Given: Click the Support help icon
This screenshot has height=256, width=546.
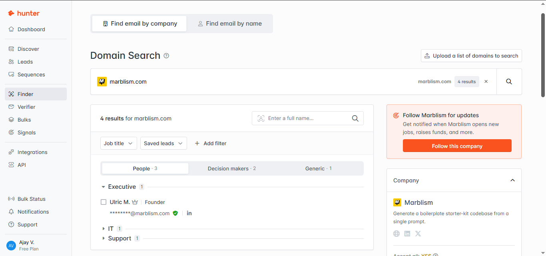Looking at the screenshot, I should coord(11,224).
